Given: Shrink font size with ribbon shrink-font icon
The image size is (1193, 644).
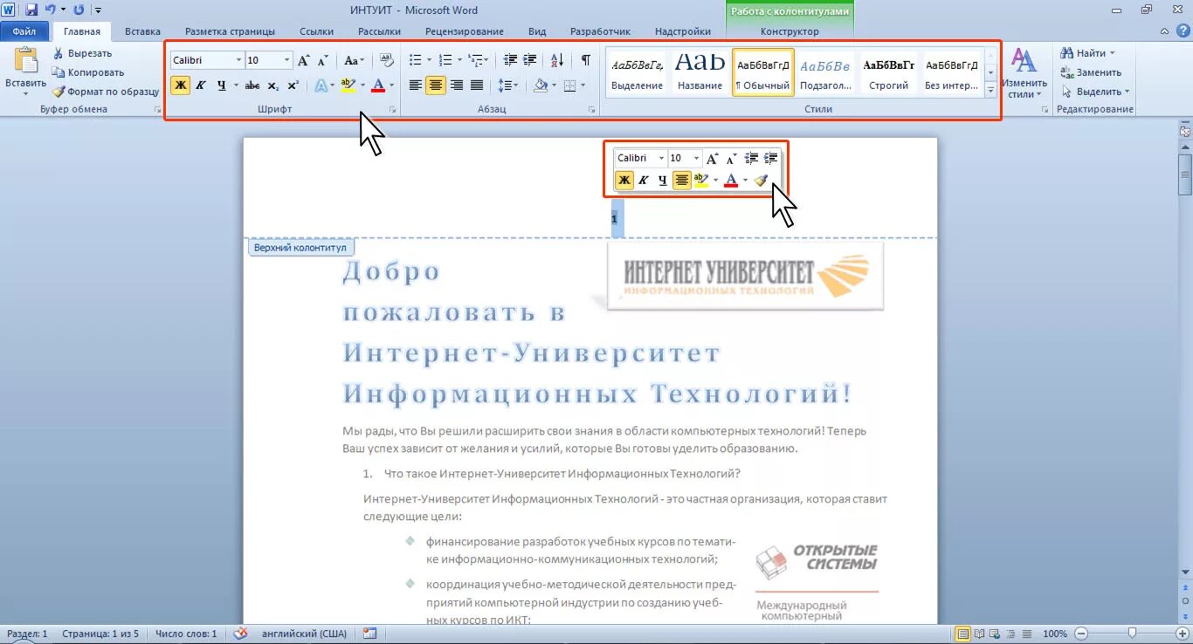Looking at the screenshot, I should point(322,60).
